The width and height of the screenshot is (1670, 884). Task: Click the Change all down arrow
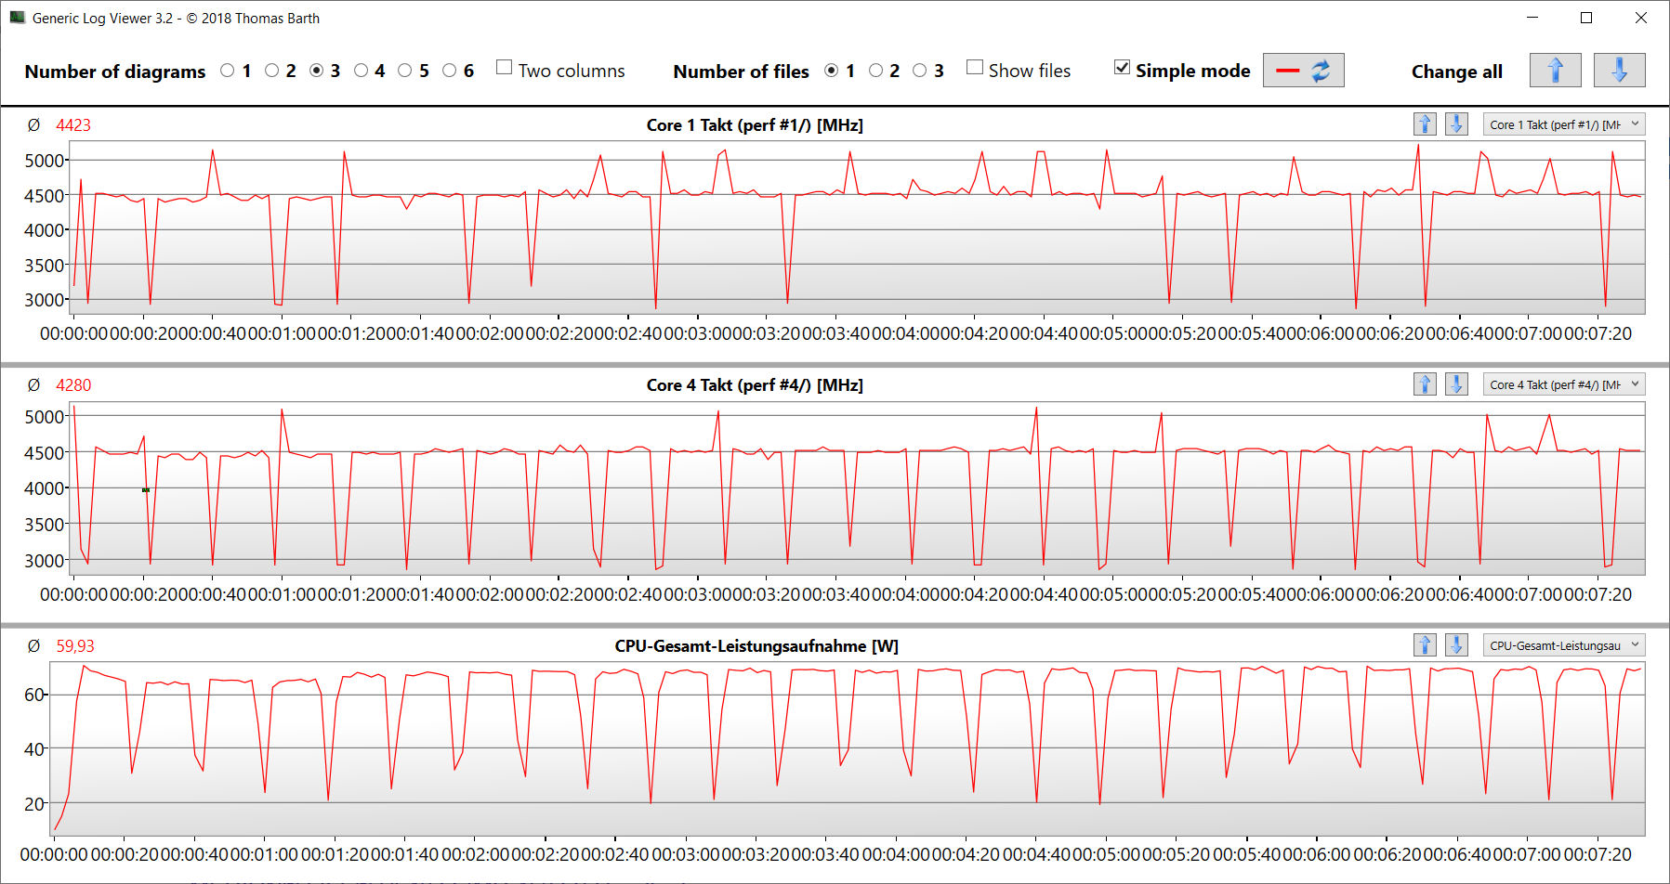[1619, 71]
